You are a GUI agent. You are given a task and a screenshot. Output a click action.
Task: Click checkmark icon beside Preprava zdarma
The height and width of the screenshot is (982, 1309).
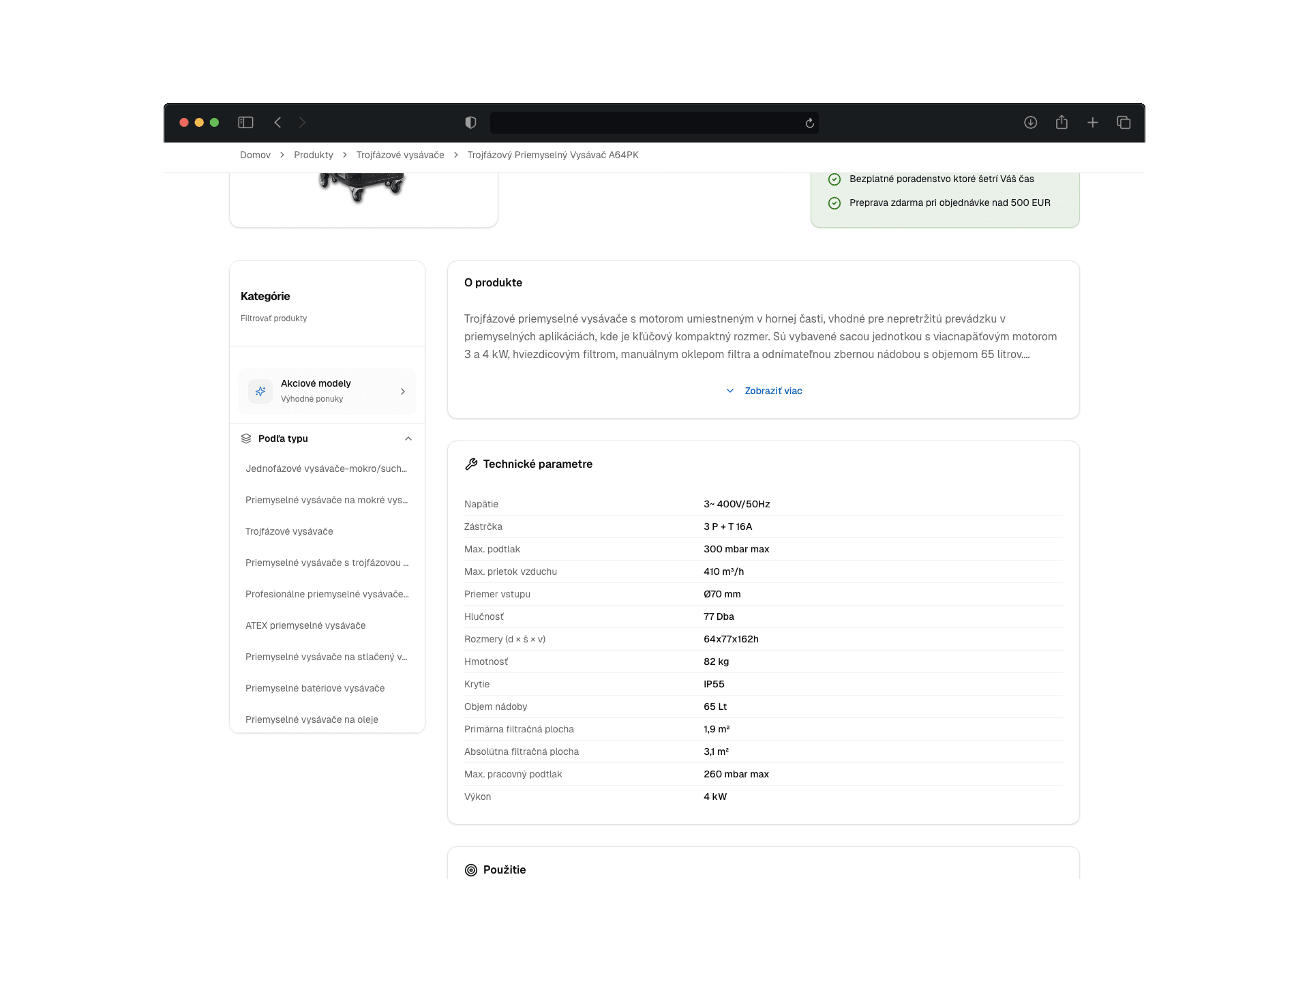(834, 203)
